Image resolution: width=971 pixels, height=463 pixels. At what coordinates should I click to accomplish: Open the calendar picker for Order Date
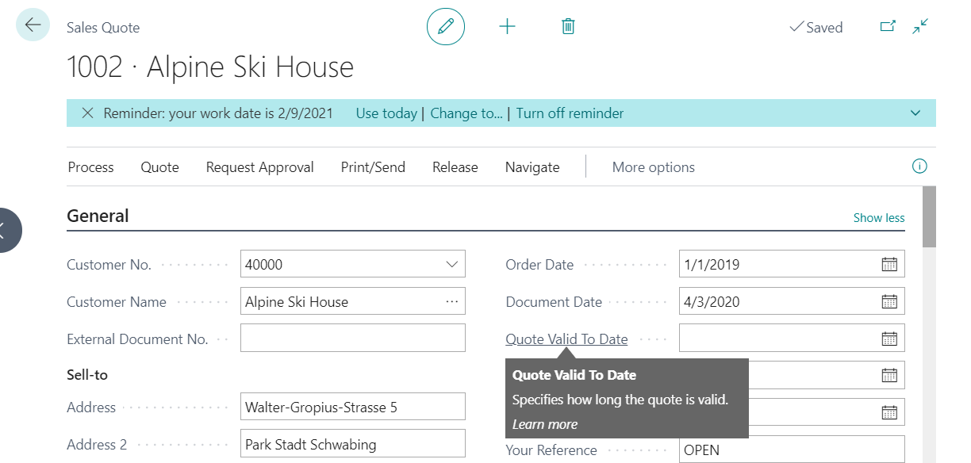[892, 263]
